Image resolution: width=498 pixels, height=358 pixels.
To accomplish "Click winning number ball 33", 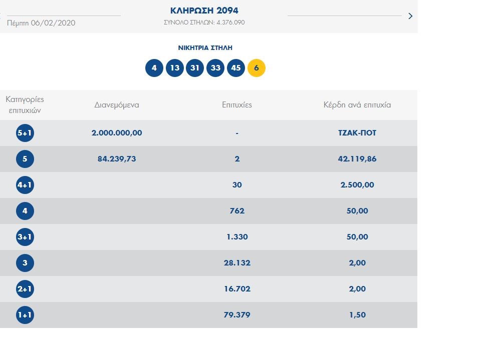I will (215, 68).
